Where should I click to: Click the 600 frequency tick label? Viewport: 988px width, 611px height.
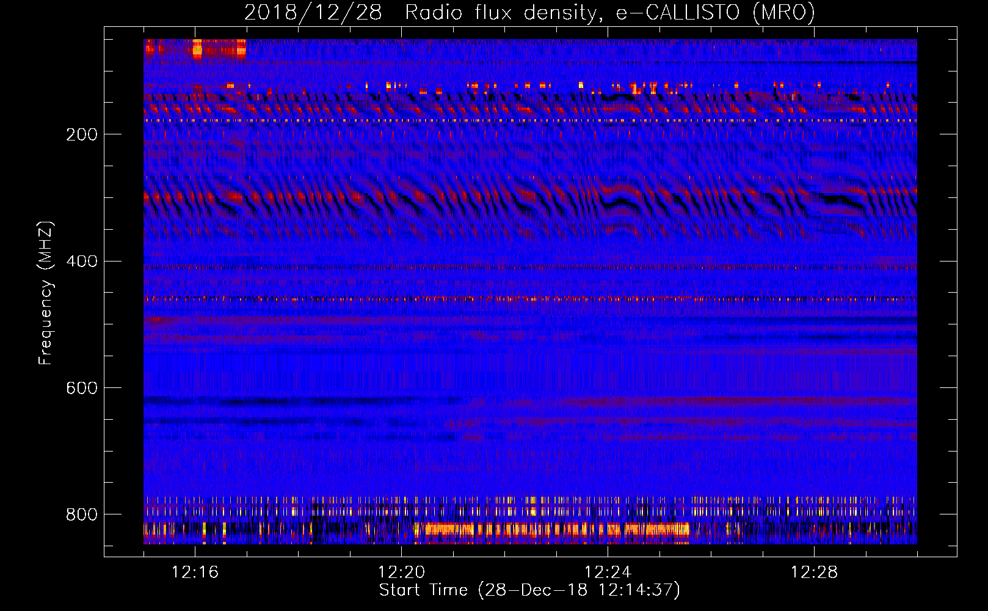pyautogui.click(x=82, y=389)
